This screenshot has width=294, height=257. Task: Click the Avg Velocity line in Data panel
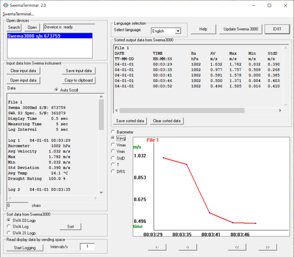(x=39, y=151)
